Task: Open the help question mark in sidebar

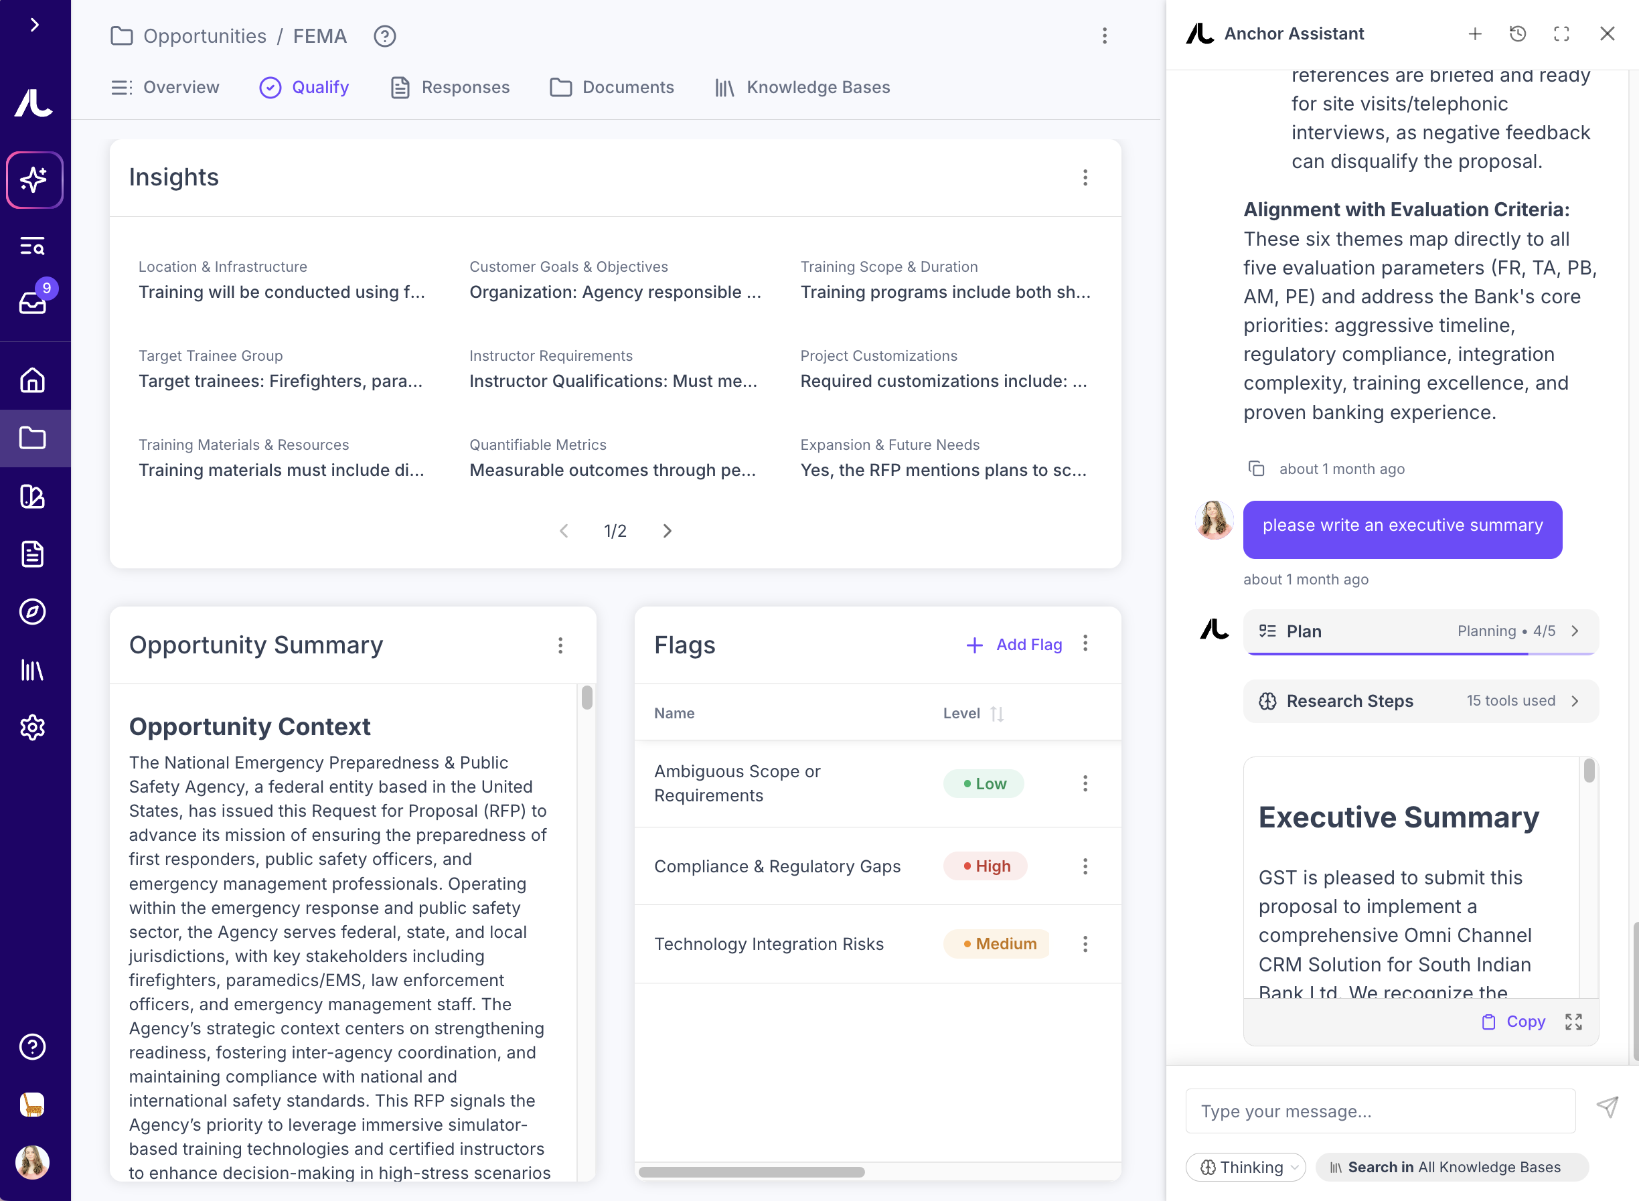Action: tap(33, 1047)
